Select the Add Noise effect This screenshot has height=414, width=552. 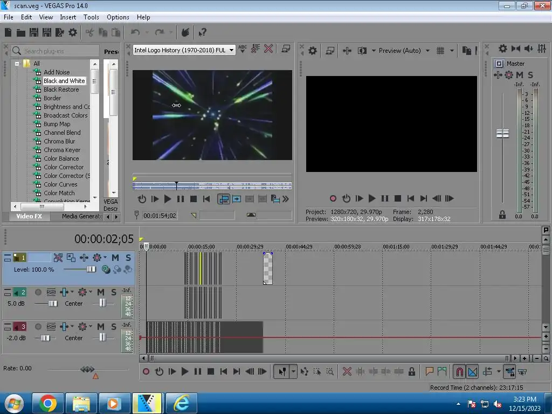[57, 72]
